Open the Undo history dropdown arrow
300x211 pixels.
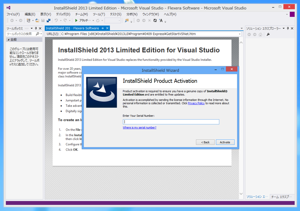point(61,21)
